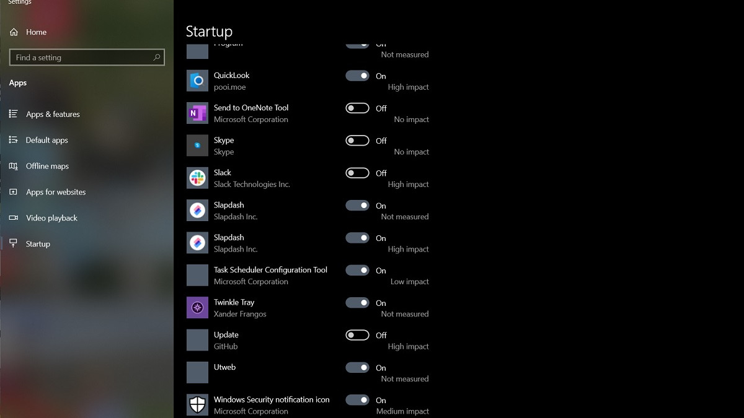The width and height of the screenshot is (744, 418).
Task: Click the pooi.moe publisher text
Action: [x=230, y=87]
